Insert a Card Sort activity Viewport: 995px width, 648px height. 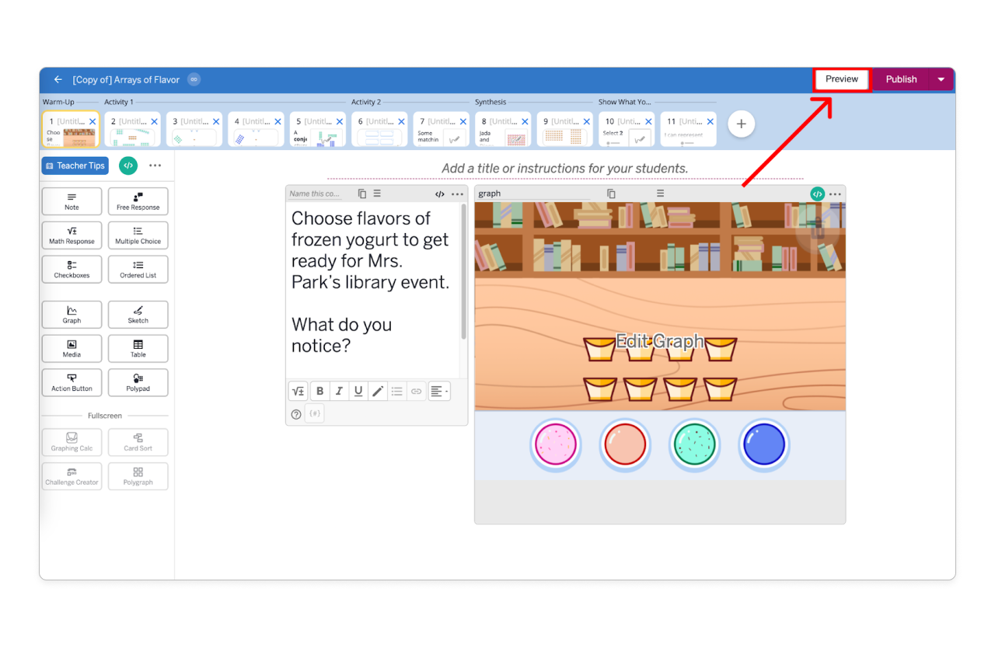point(138,442)
